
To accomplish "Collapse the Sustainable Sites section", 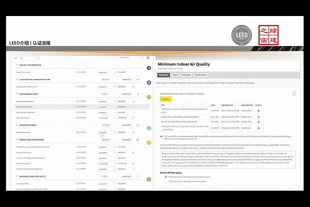I will point(16,93).
